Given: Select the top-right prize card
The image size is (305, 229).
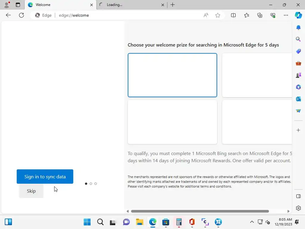Looking at the screenshot, I should (x=257, y=75).
